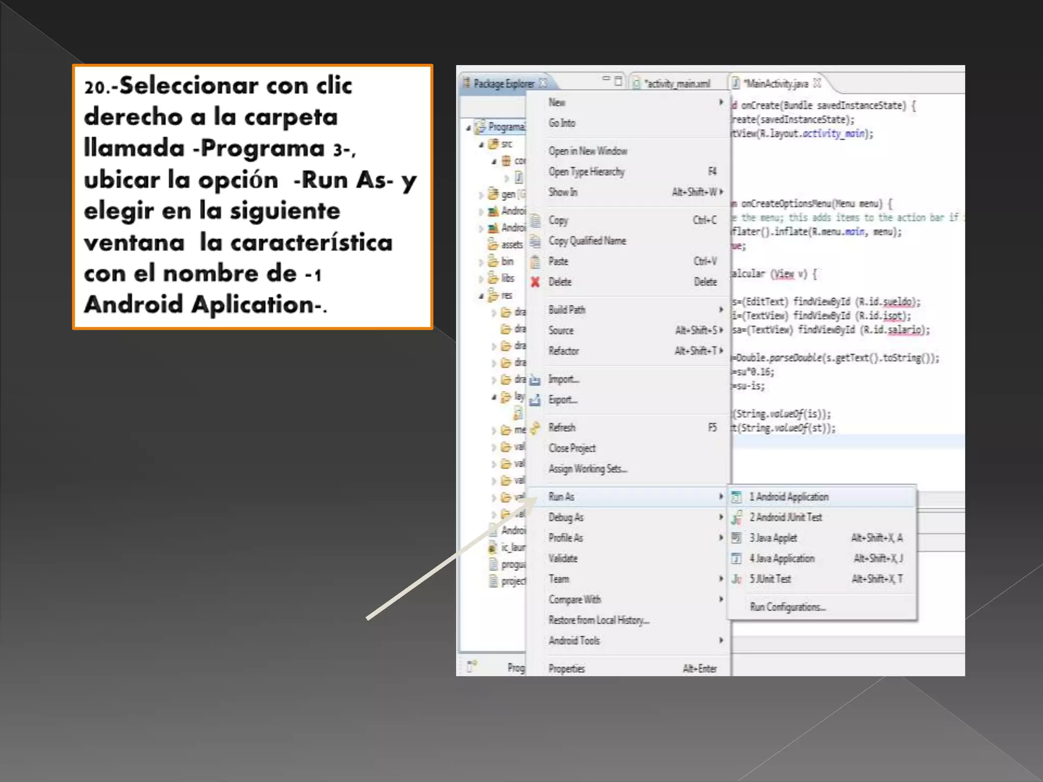Click the Paste clipboard icon
The height and width of the screenshot is (782, 1043).
click(x=535, y=262)
